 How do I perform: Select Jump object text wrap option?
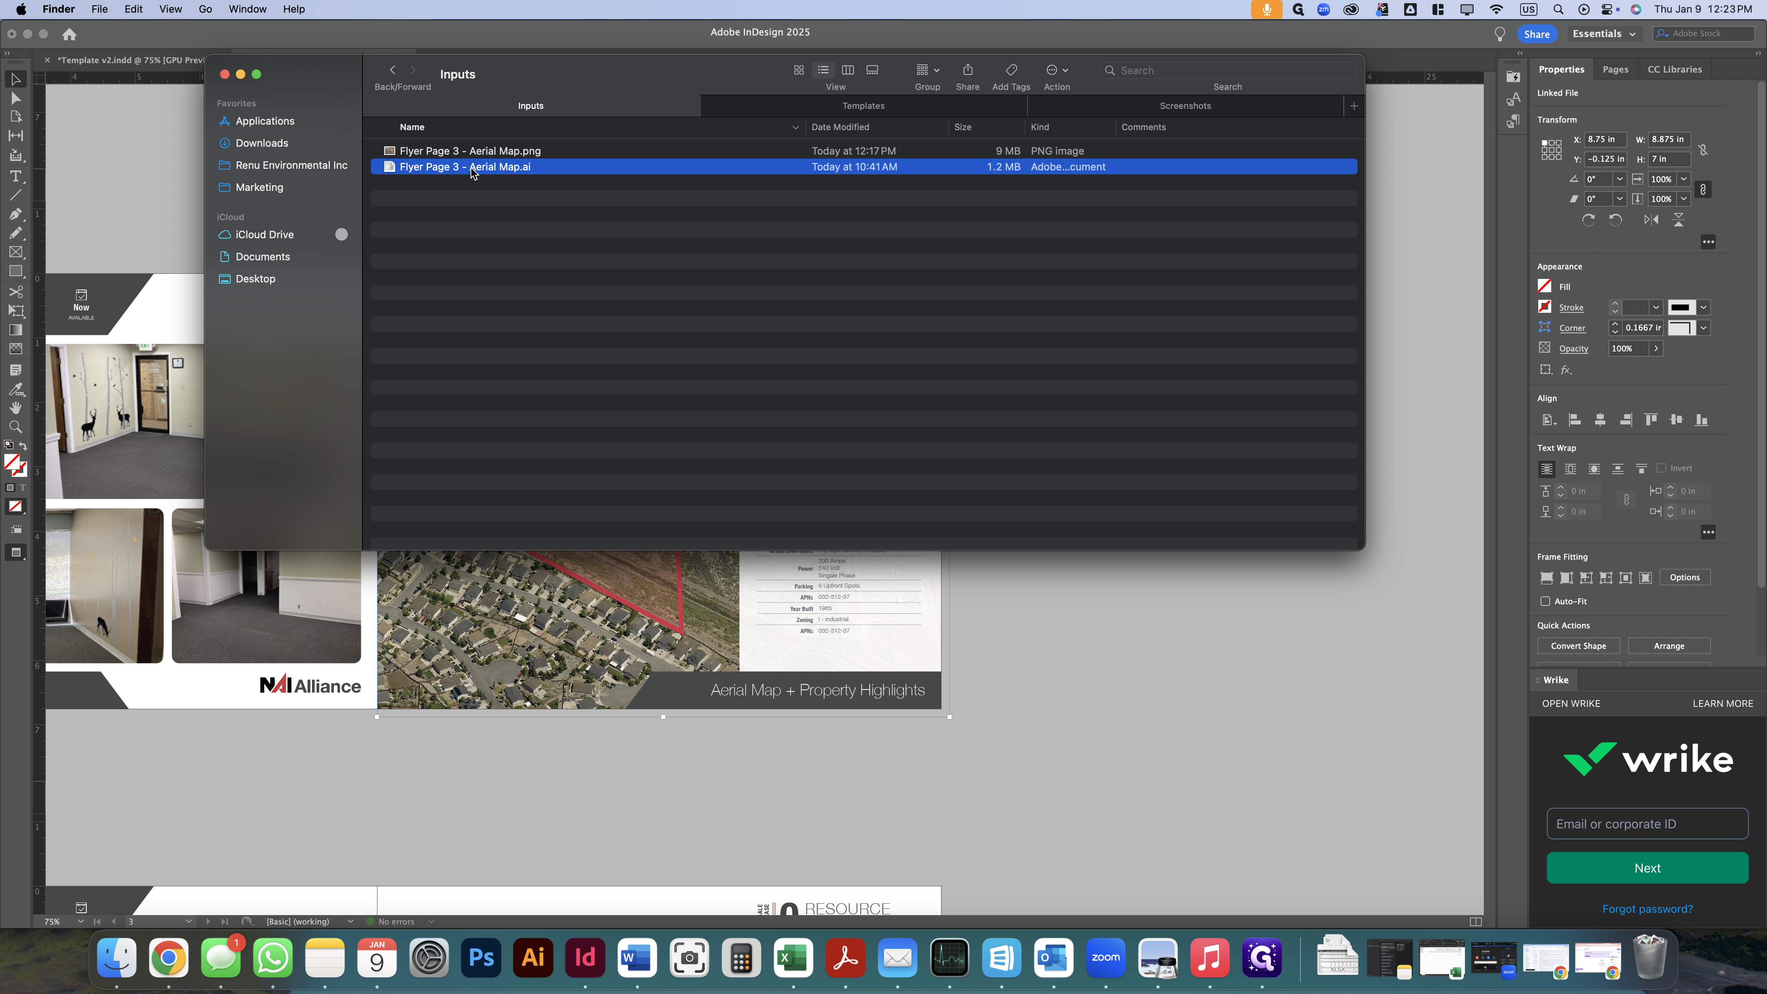click(x=1618, y=469)
